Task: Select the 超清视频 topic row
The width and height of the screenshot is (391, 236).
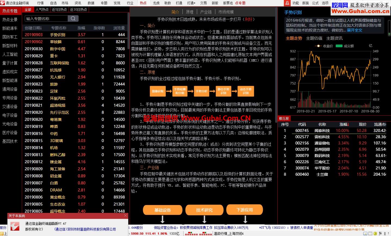Action: coord(75,105)
